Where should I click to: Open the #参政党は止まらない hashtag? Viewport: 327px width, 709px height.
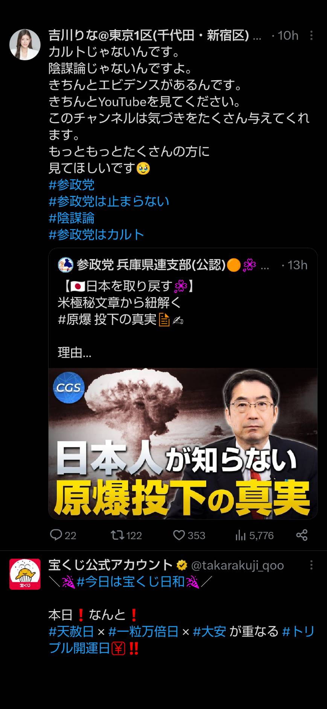[109, 201]
